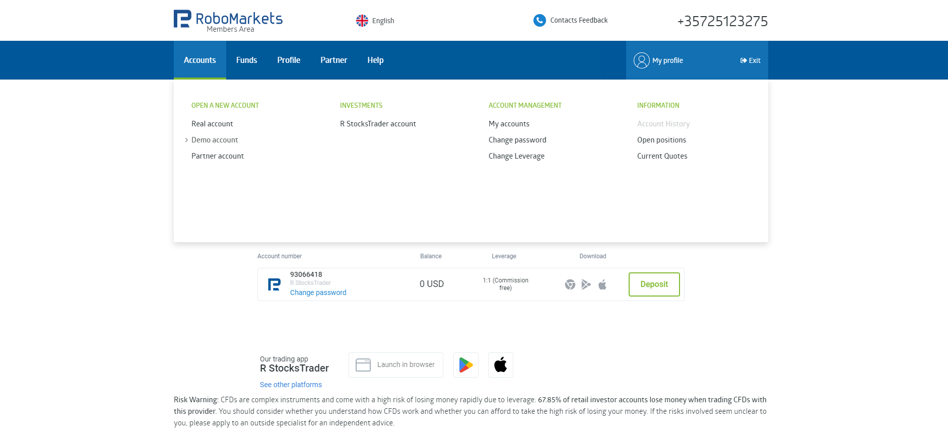
Task: Click the R StocksTrader trading app title
Action: (x=294, y=368)
